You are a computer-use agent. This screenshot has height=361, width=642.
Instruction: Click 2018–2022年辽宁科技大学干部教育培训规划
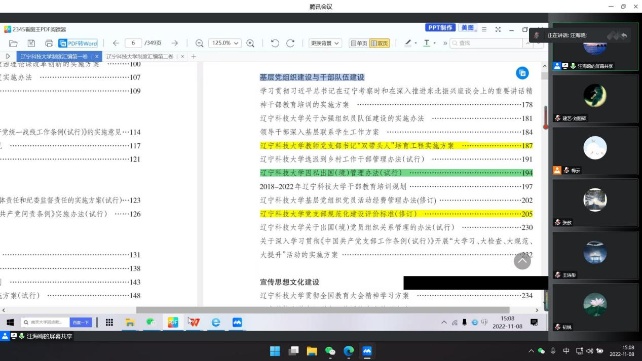coord(396,186)
